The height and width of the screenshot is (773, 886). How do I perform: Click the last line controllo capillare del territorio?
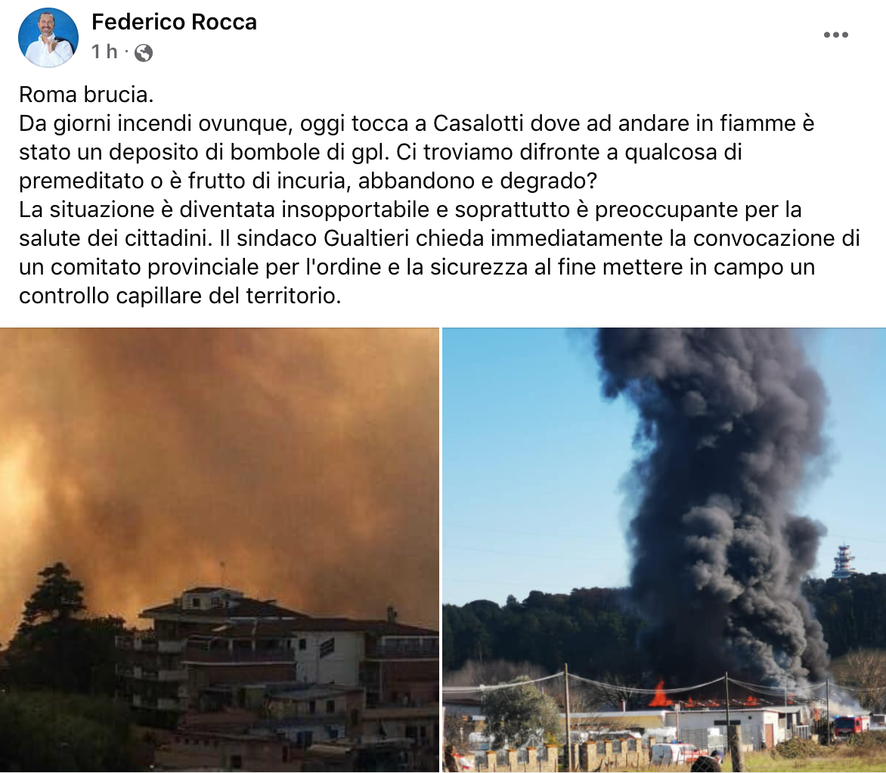pyautogui.click(x=180, y=296)
